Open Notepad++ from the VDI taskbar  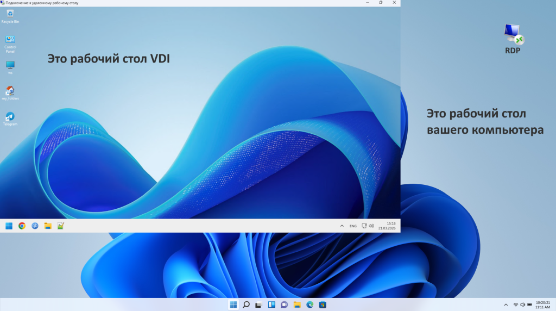61,226
